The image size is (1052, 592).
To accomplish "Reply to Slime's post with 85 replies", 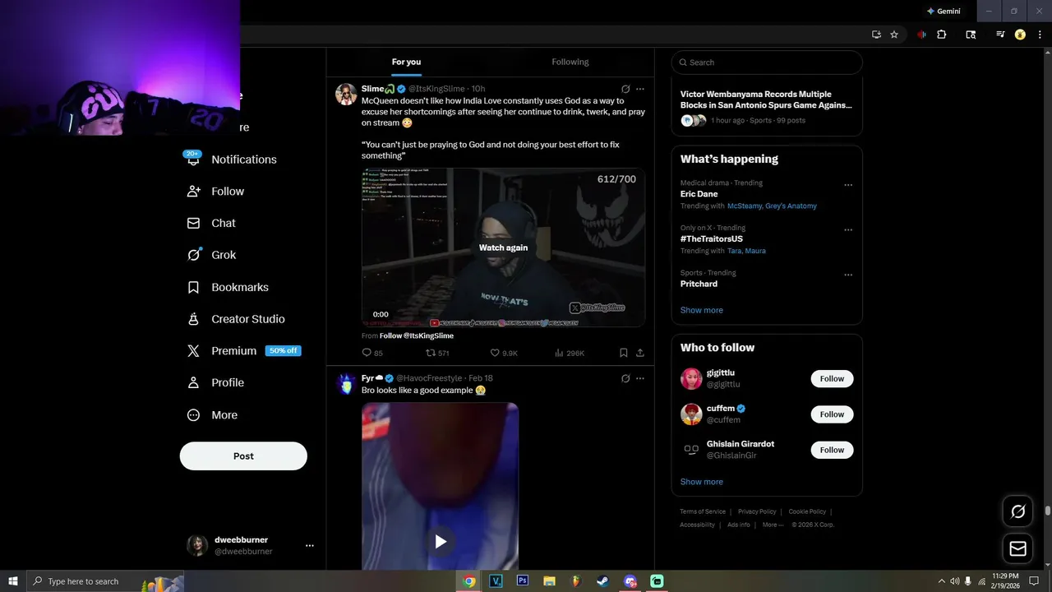I will 372,353.
